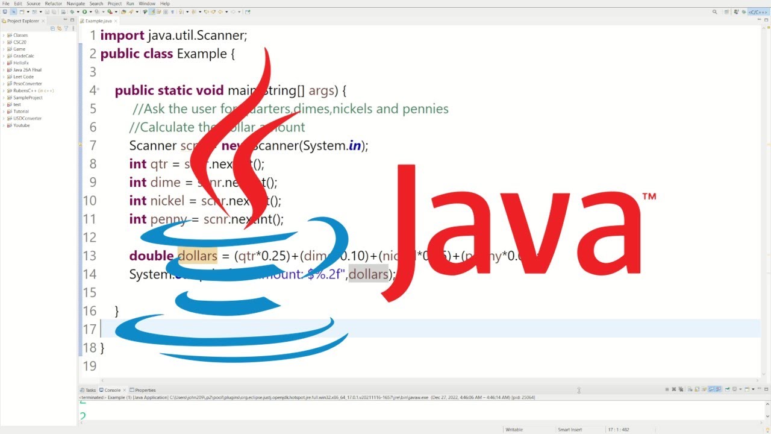Screen dimensions: 771x434
Task: Open the Project menu
Action: coord(114,4)
